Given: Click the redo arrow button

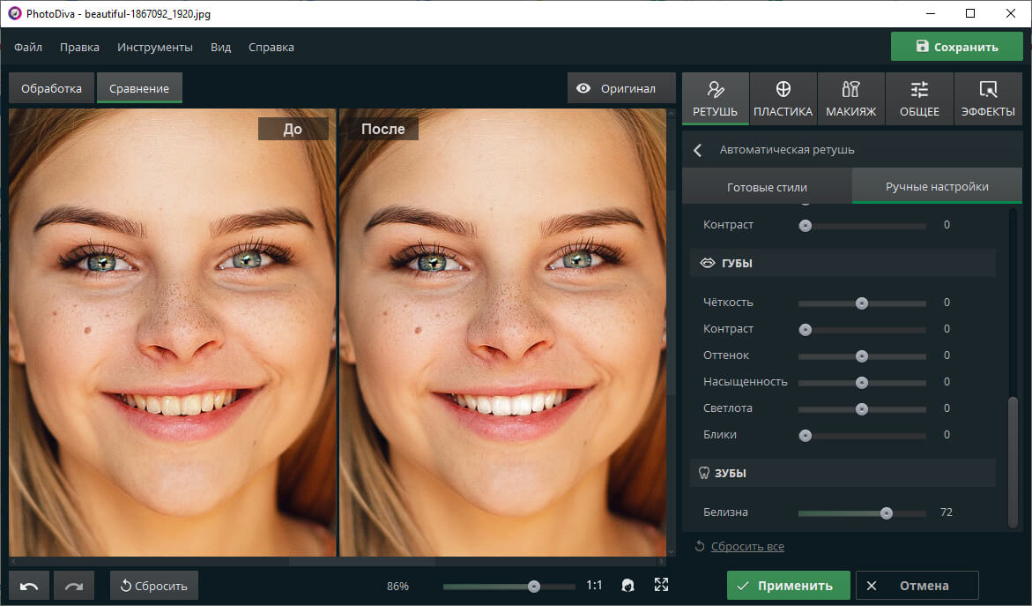Looking at the screenshot, I should (x=73, y=586).
